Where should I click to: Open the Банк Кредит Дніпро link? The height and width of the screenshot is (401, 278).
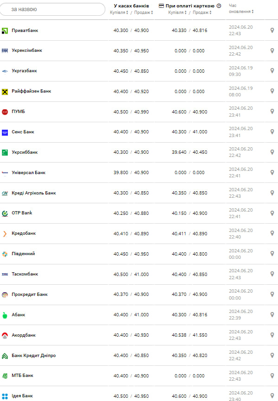[33, 356]
